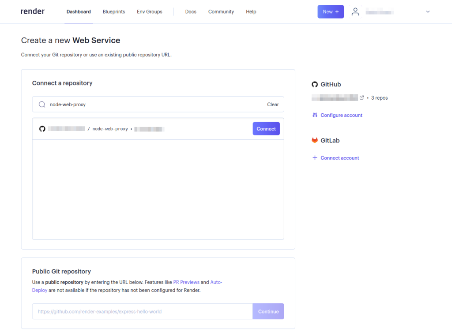Switch to the Blueprints tab
The width and height of the screenshot is (452, 332).
point(113,11)
